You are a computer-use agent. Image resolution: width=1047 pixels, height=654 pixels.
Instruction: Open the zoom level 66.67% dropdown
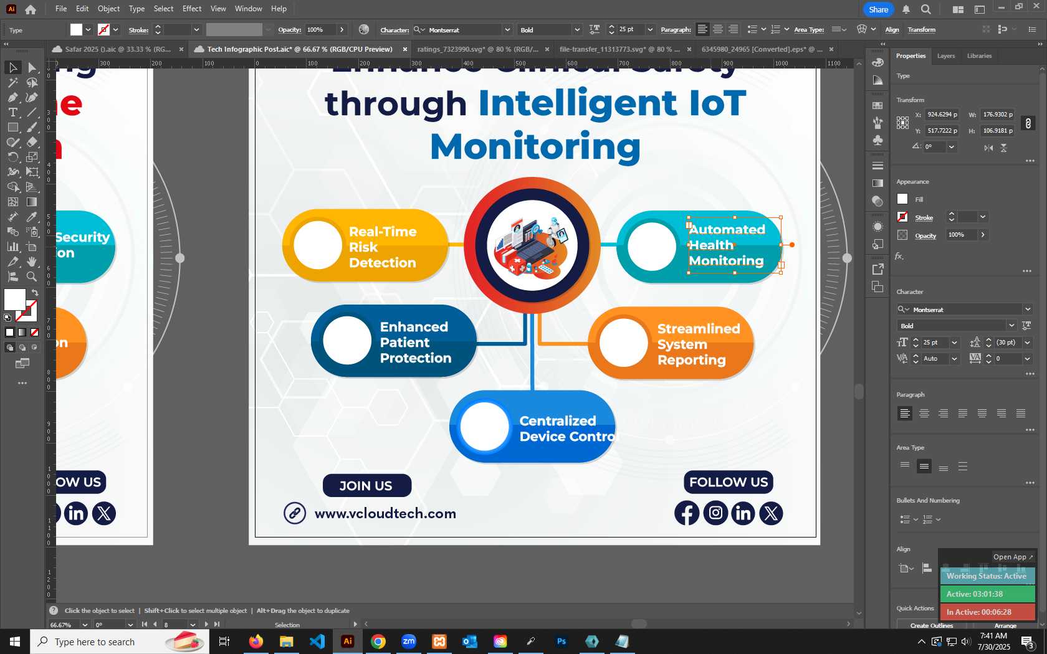[x=85, y=625]
